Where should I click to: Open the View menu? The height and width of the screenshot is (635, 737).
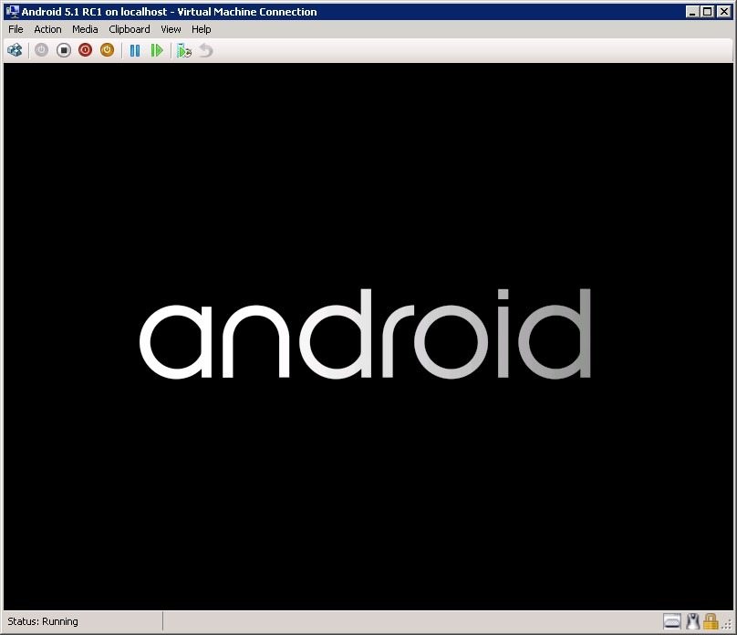click(171, 29)
